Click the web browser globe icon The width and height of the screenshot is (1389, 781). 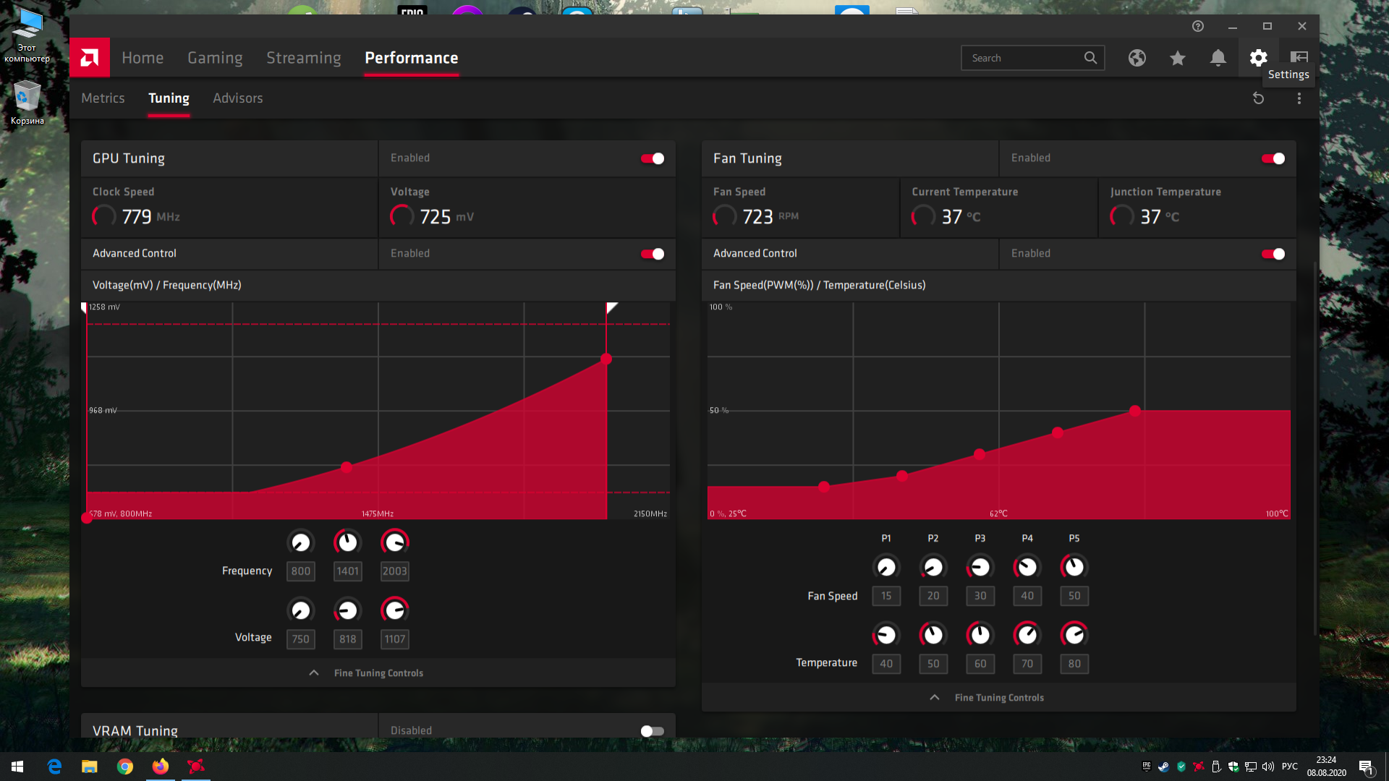tap(1137, 58)
